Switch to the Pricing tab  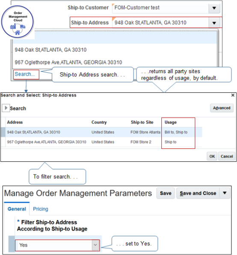[41, 209]
